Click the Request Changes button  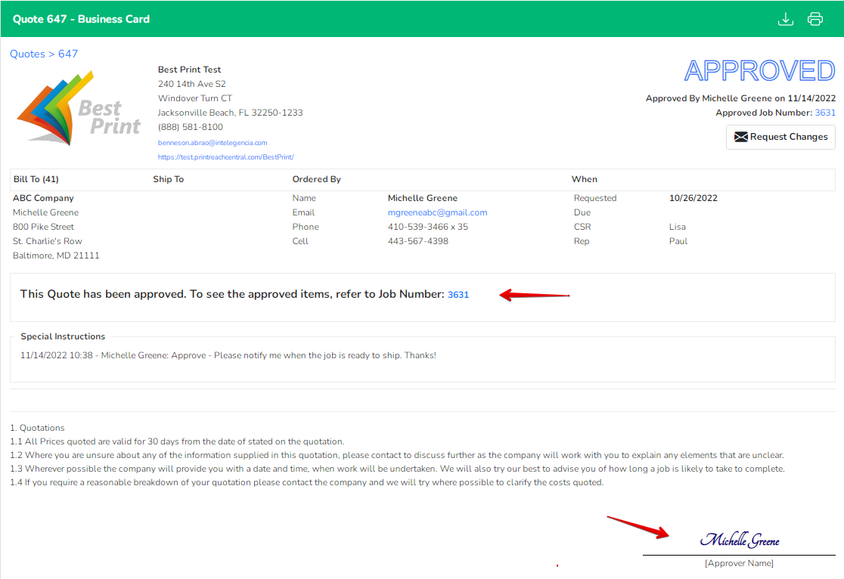tap(780, 137)
